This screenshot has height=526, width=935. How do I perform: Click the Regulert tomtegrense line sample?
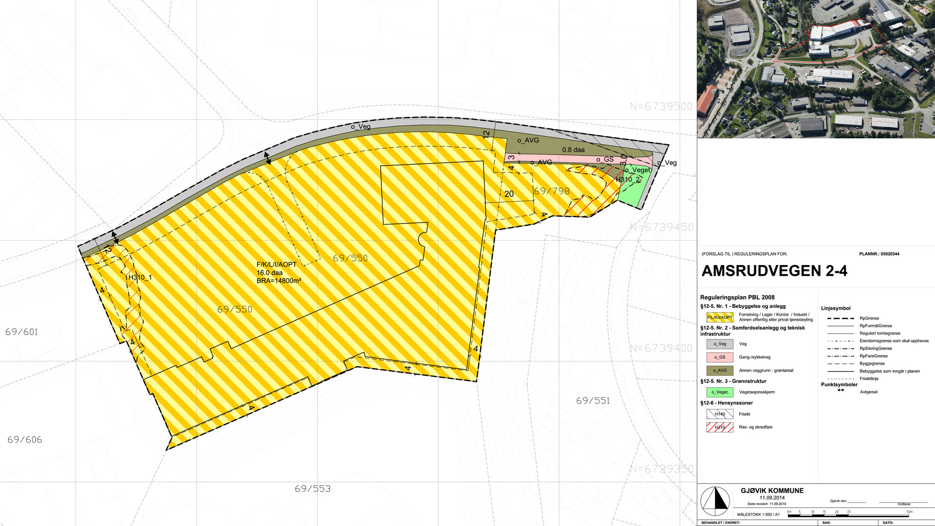click(841, 334)
